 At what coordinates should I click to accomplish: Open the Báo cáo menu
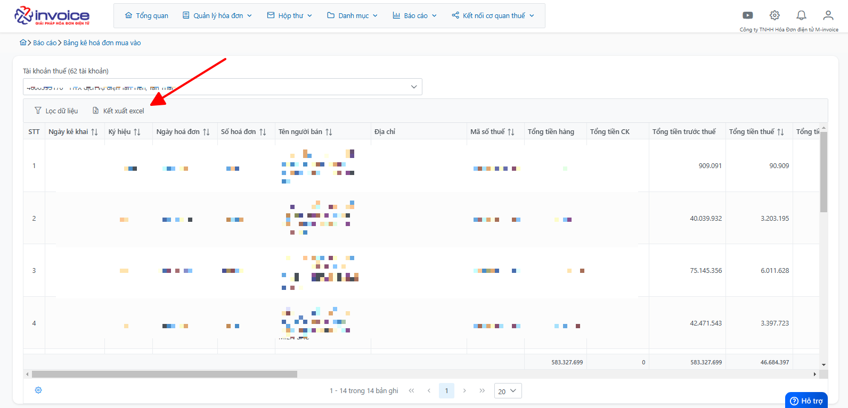(x=415, y=15)
